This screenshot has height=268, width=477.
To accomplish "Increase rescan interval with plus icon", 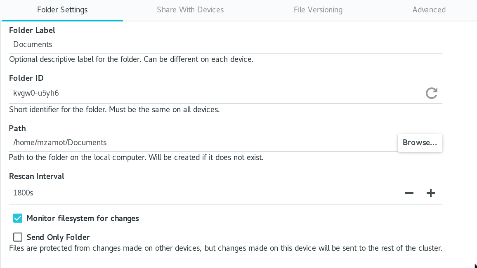I will (431, 193).
